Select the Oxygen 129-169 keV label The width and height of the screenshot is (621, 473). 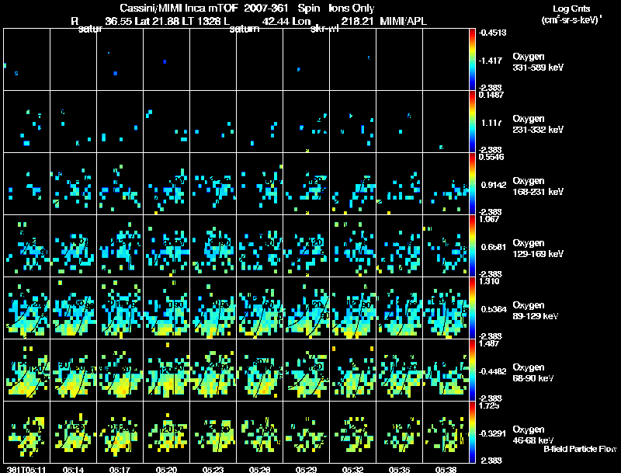pyautogui.click(x=538, y=249)
